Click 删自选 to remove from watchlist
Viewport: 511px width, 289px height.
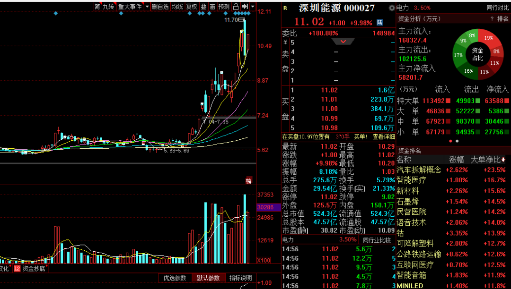tap(160, 7)
